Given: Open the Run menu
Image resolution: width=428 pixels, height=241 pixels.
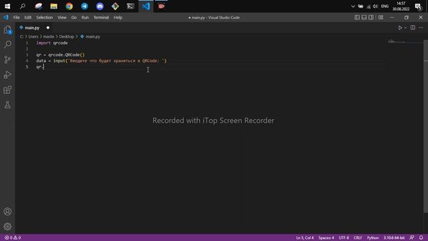Looking at the screenshot, I should tap(85, 17).
